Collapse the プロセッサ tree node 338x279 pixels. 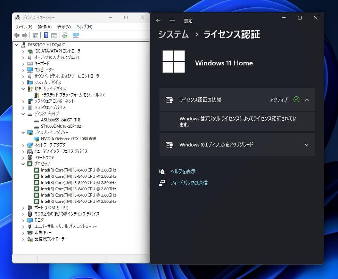pyautogui.click(x=23, y=164)
